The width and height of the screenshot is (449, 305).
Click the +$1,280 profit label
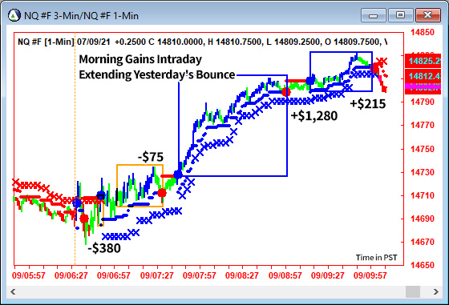(313, 116)
